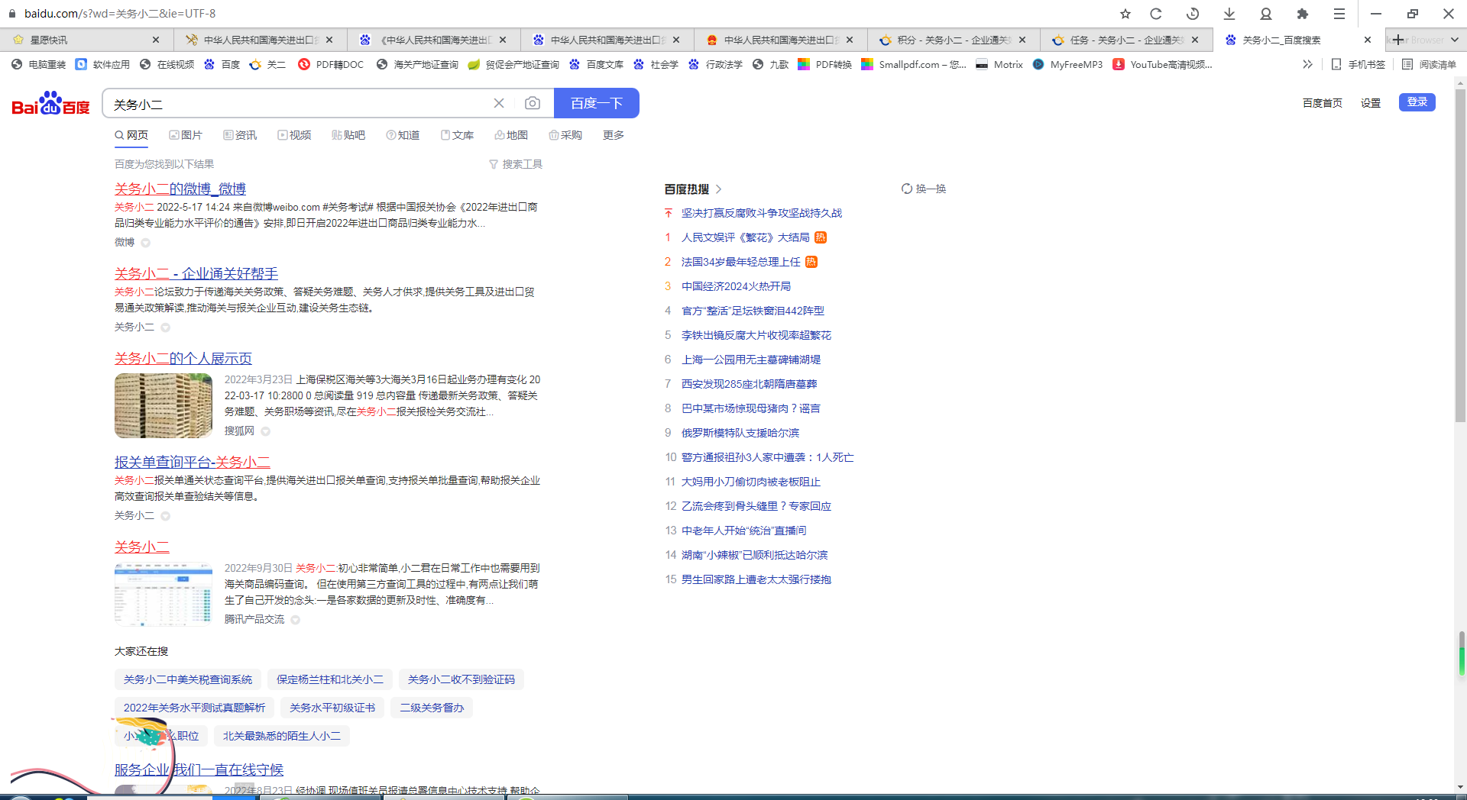The image size is (1467, 800).
Task: Open pinned hot topic 坚决打赢反腐败斗争攻坚战持久战
Action: (x=762, y=213)
